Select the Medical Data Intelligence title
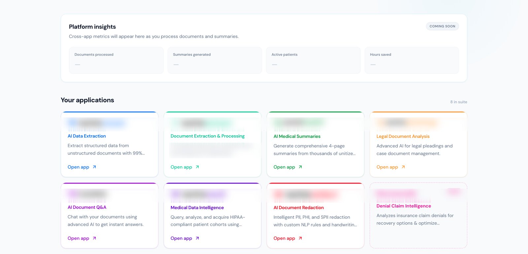Viewport: 528px width, 254px height. 197,207
